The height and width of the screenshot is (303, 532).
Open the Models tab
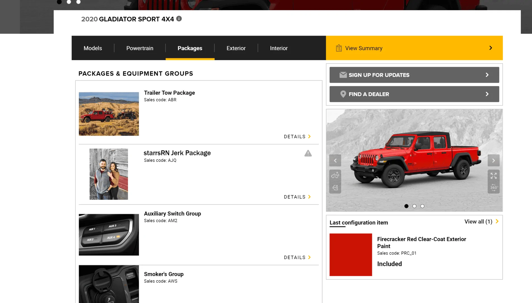point(93,48)
